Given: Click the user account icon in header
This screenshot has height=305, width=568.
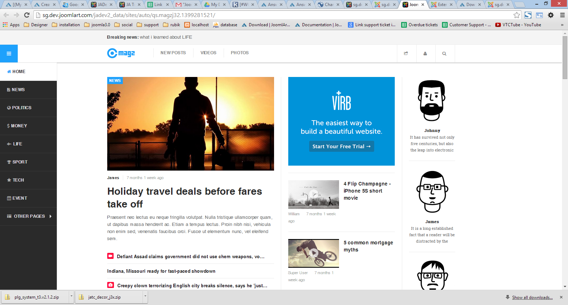Looking at the screenshot, I should click(x=425, y=54).
